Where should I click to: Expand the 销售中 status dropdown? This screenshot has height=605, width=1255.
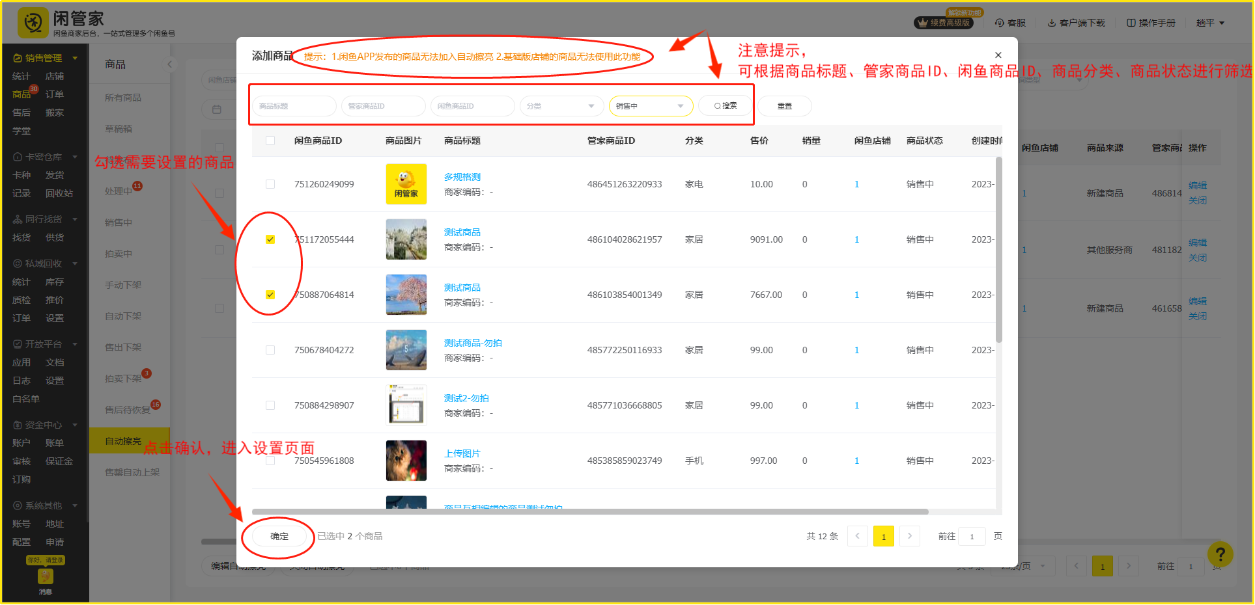(x=650, y=106)
